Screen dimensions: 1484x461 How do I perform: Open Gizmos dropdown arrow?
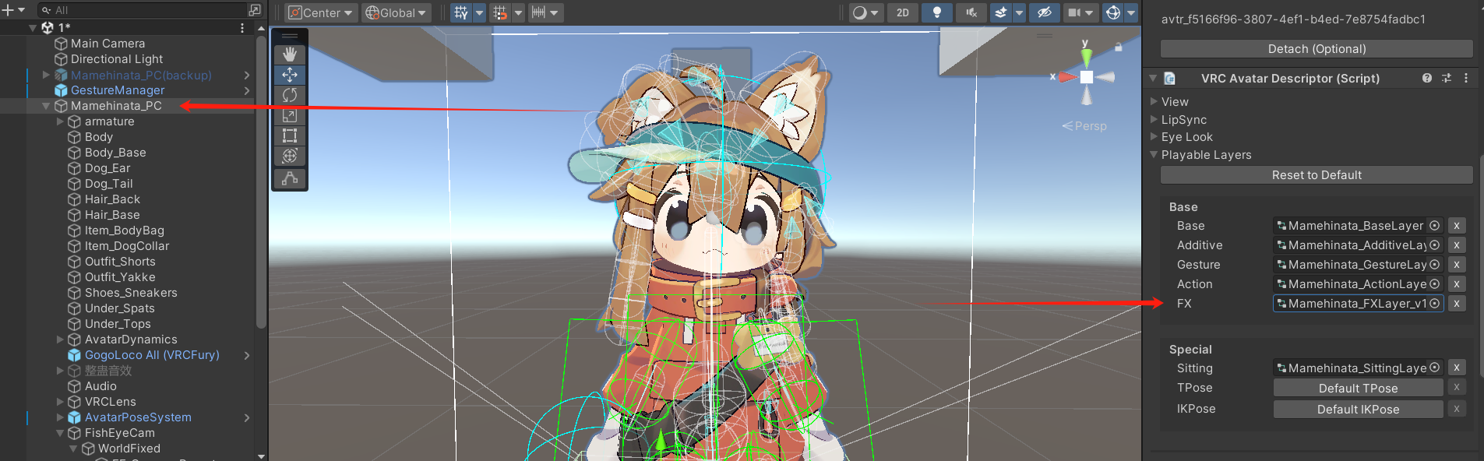pyautogui.click(x=1131, y=12)
